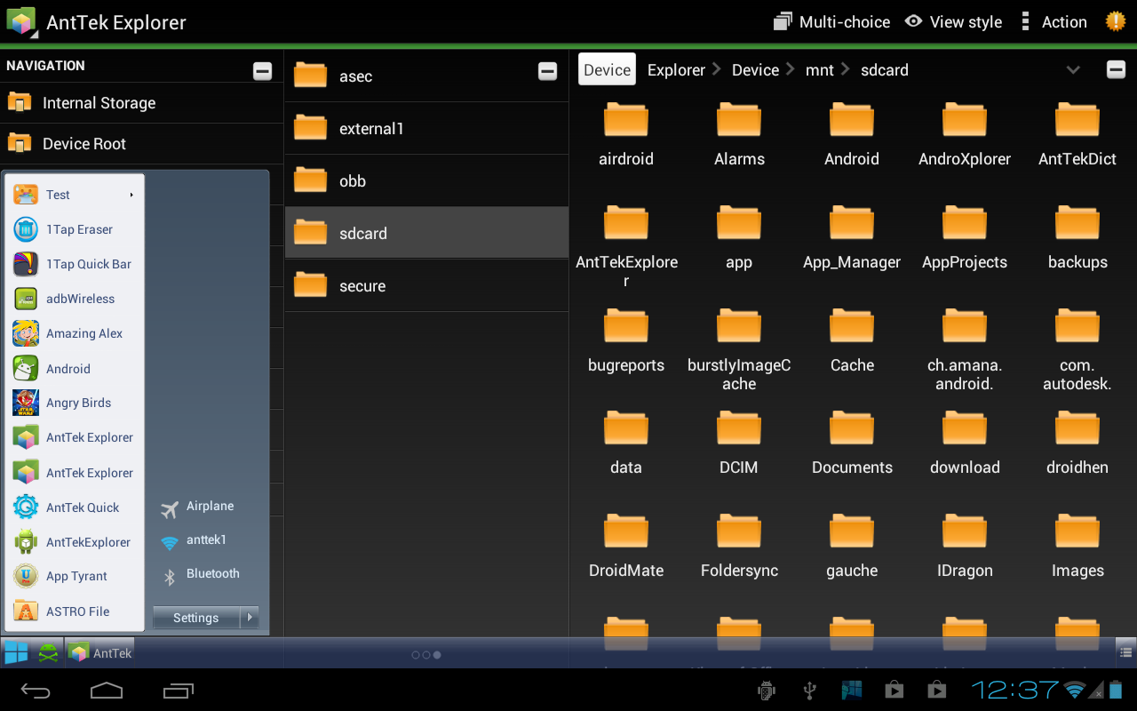
Task: Launch 1Tap Quick Bar from the start menu
Action: pyautogui.click(x=75, y=264)
